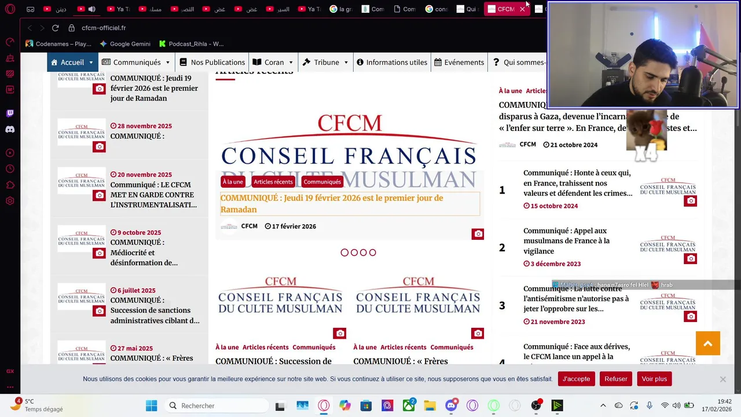Viewport: 741px width, 417px height.
Task: Open Twitch panel in Opera sidebar
Action: click(10, 114)
